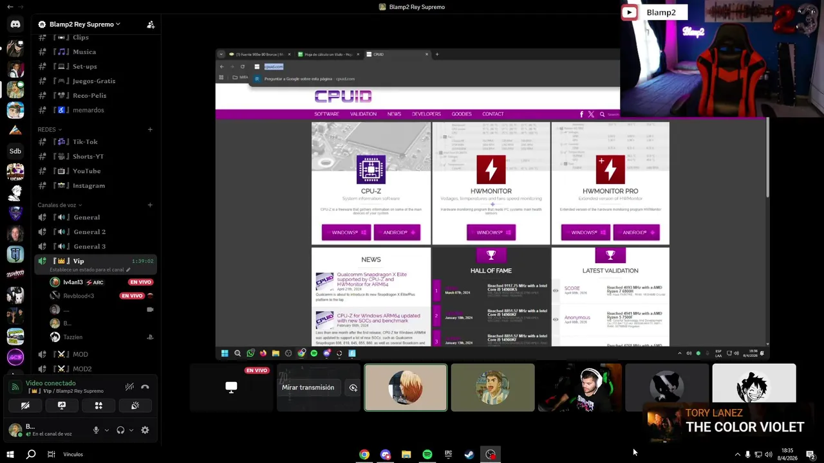824x463 pixels.
Task: Open File Explorer from the taskbar
Action: [x=406, y=455]
